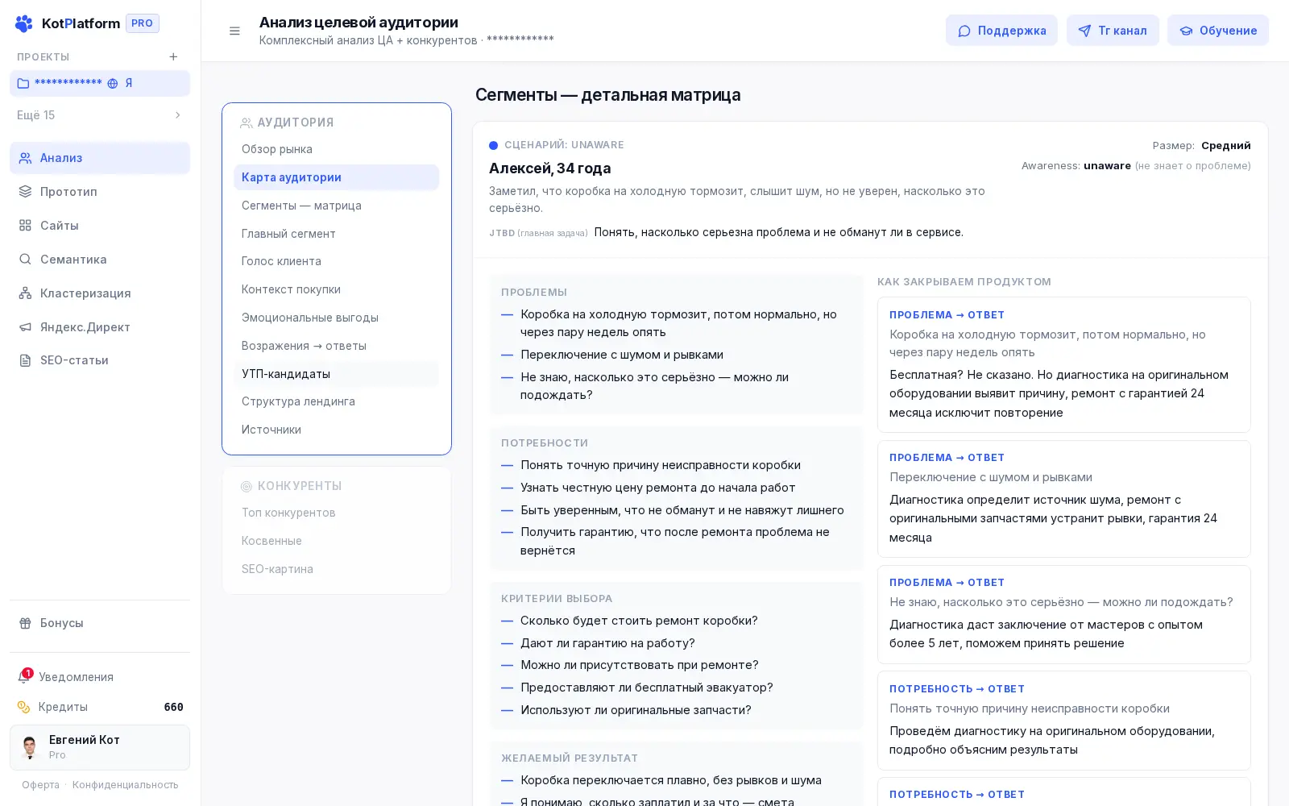Click the Аудитория group header icon

[246, 123]
